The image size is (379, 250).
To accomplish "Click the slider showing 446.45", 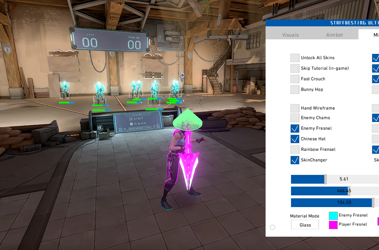I will click(335, 191).
